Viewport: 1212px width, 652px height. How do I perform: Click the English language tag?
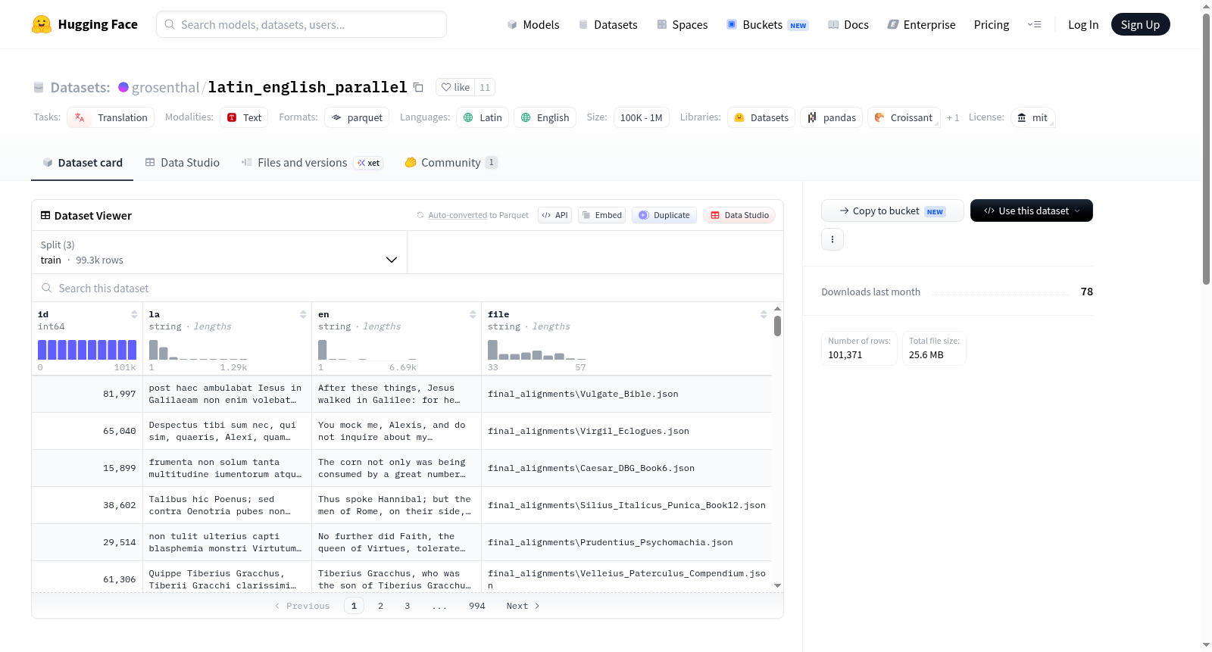pyautogui.click(x=545, y=117)
